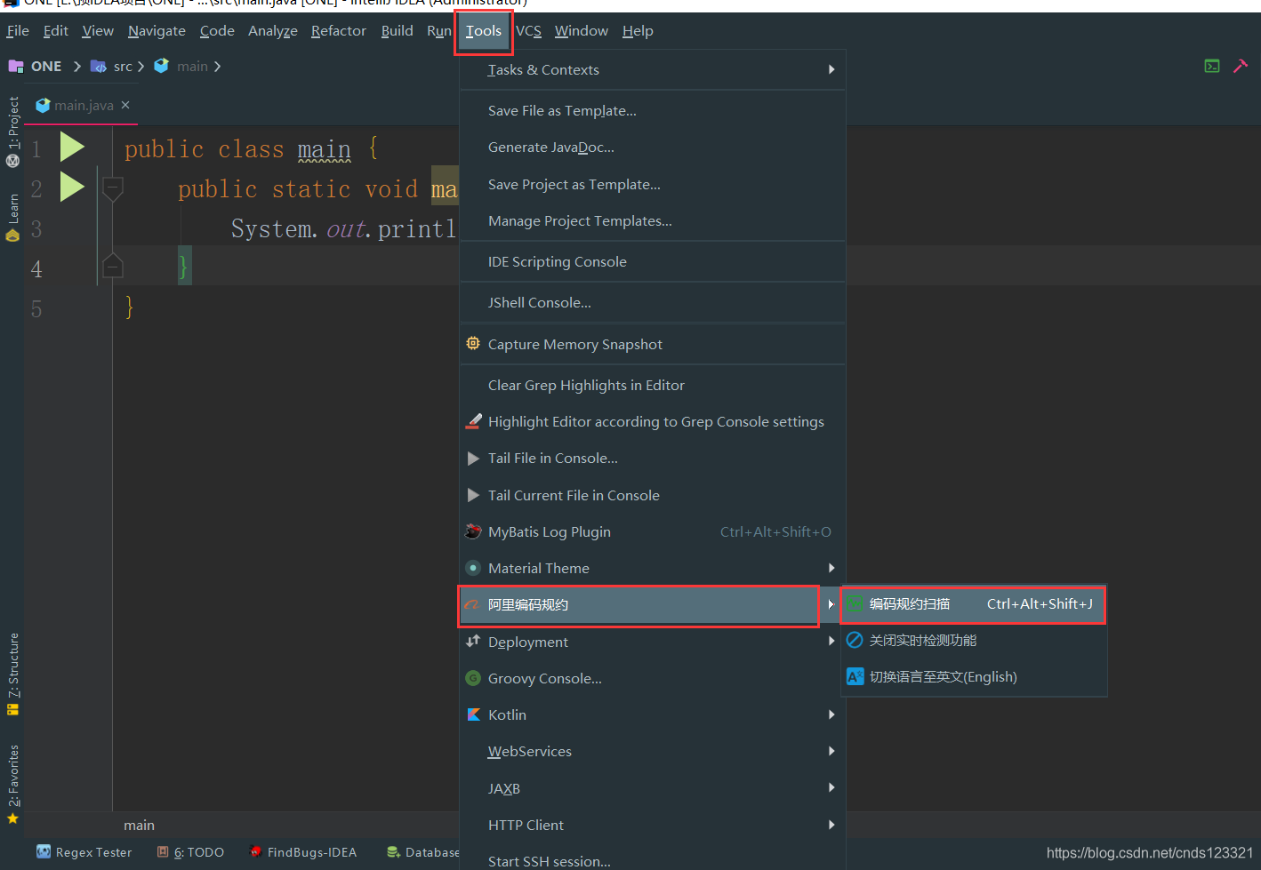The height and width of the screenshot is (870, 1261).
Task: Click line number 5 in the gutter
Action: point(36,309)
